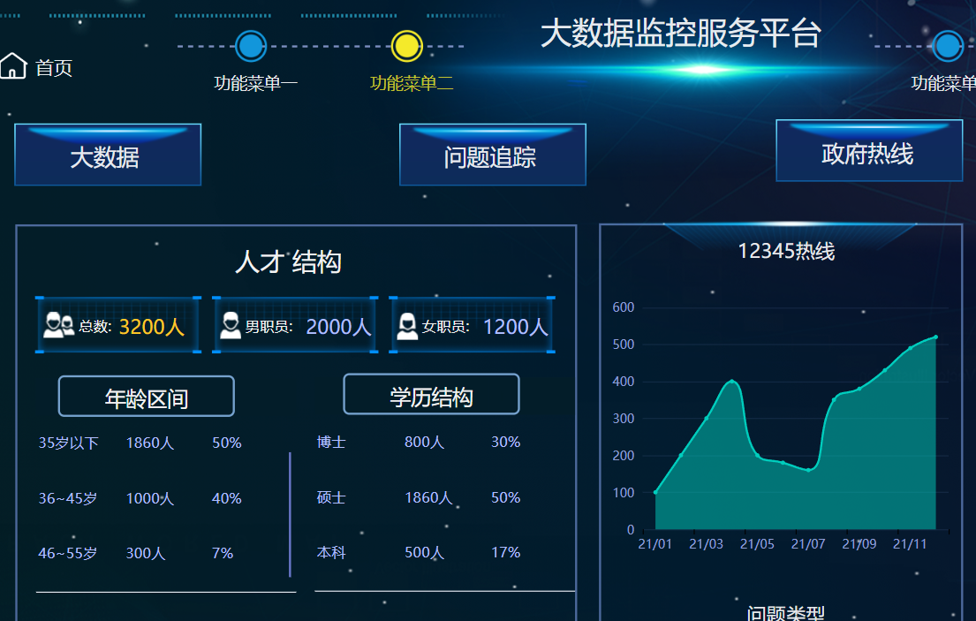Click the 问题类型 section heading
Screen dimensions: 976x621
point(785,614)
